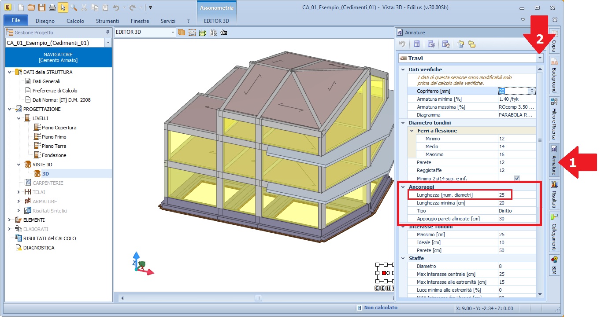Click the Print icon in quick toolbar

52,7
